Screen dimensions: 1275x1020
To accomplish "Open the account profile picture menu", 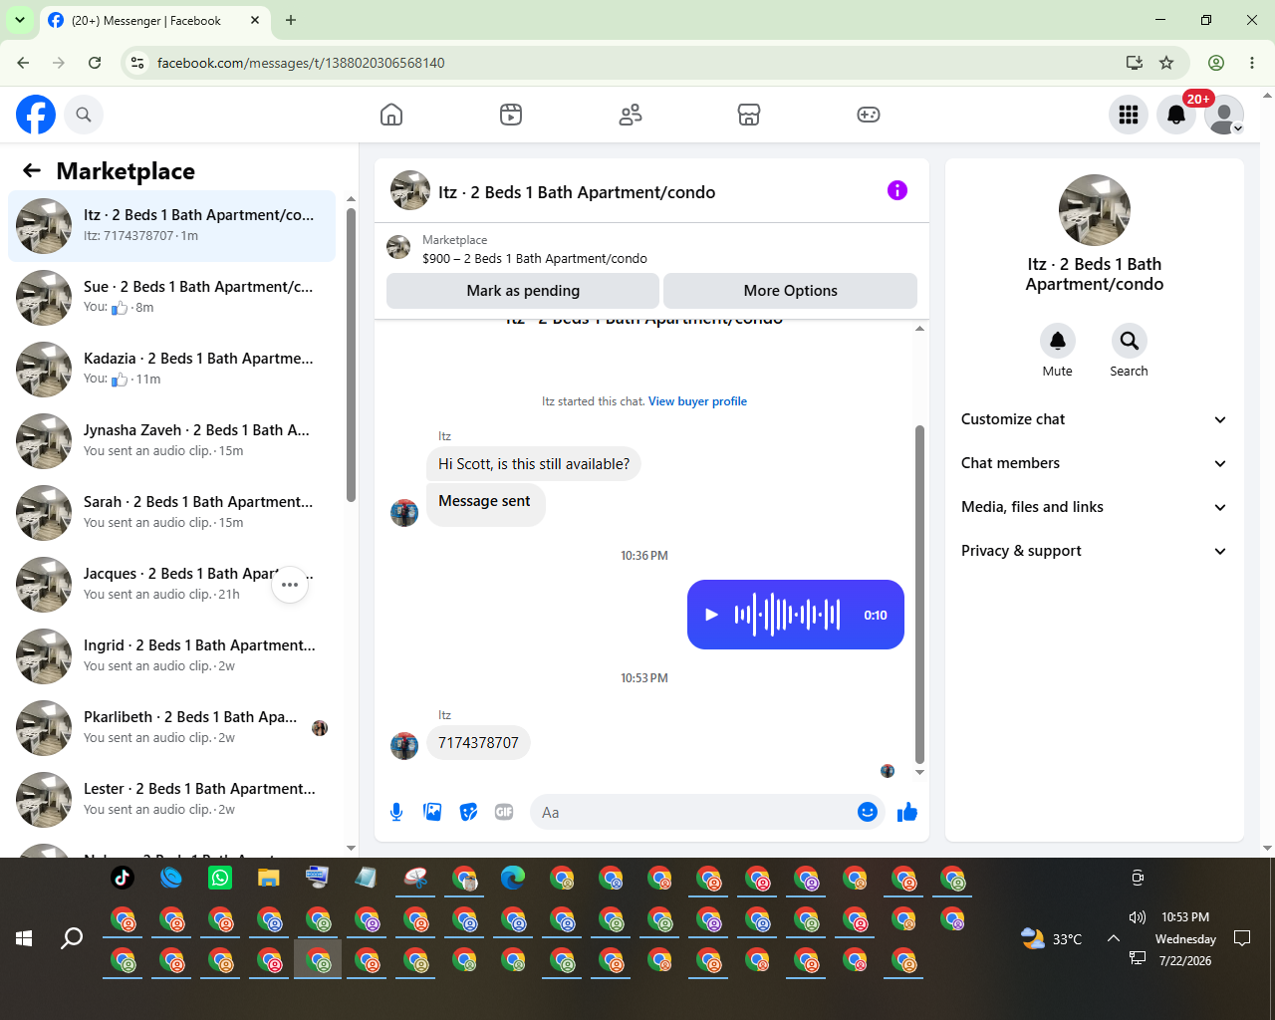I will [1224, 115].
